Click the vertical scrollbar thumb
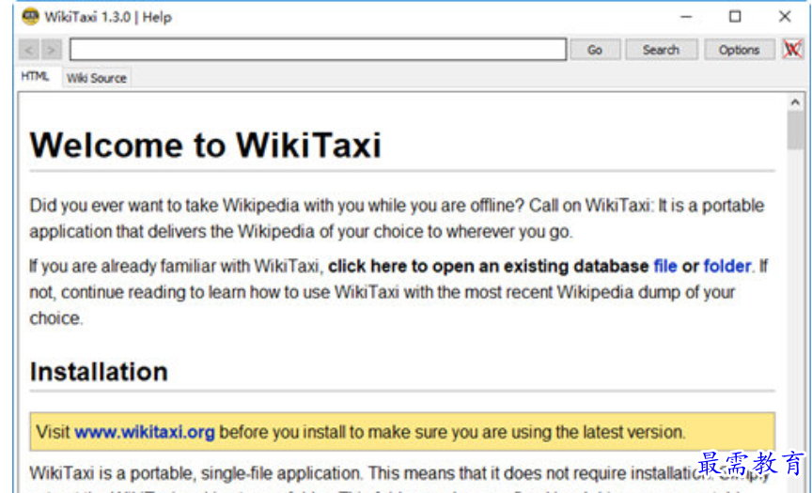Screen dimensions: 812x493 [795, 131]
